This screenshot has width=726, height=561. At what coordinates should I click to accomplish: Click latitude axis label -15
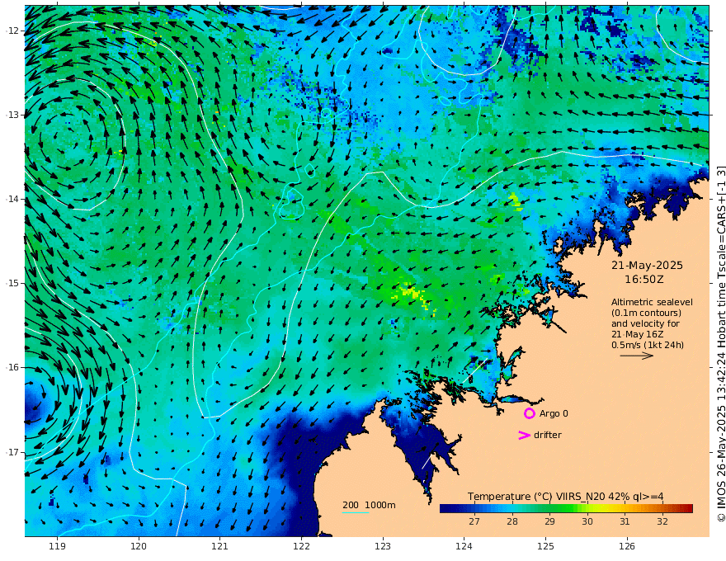[x=13, y=283]
